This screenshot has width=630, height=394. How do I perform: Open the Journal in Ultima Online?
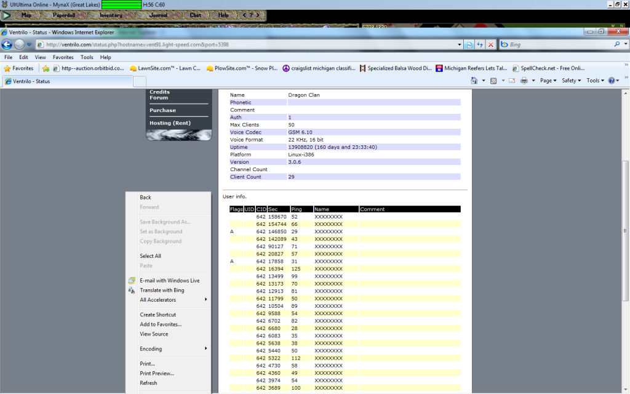[x=158, y=15]
